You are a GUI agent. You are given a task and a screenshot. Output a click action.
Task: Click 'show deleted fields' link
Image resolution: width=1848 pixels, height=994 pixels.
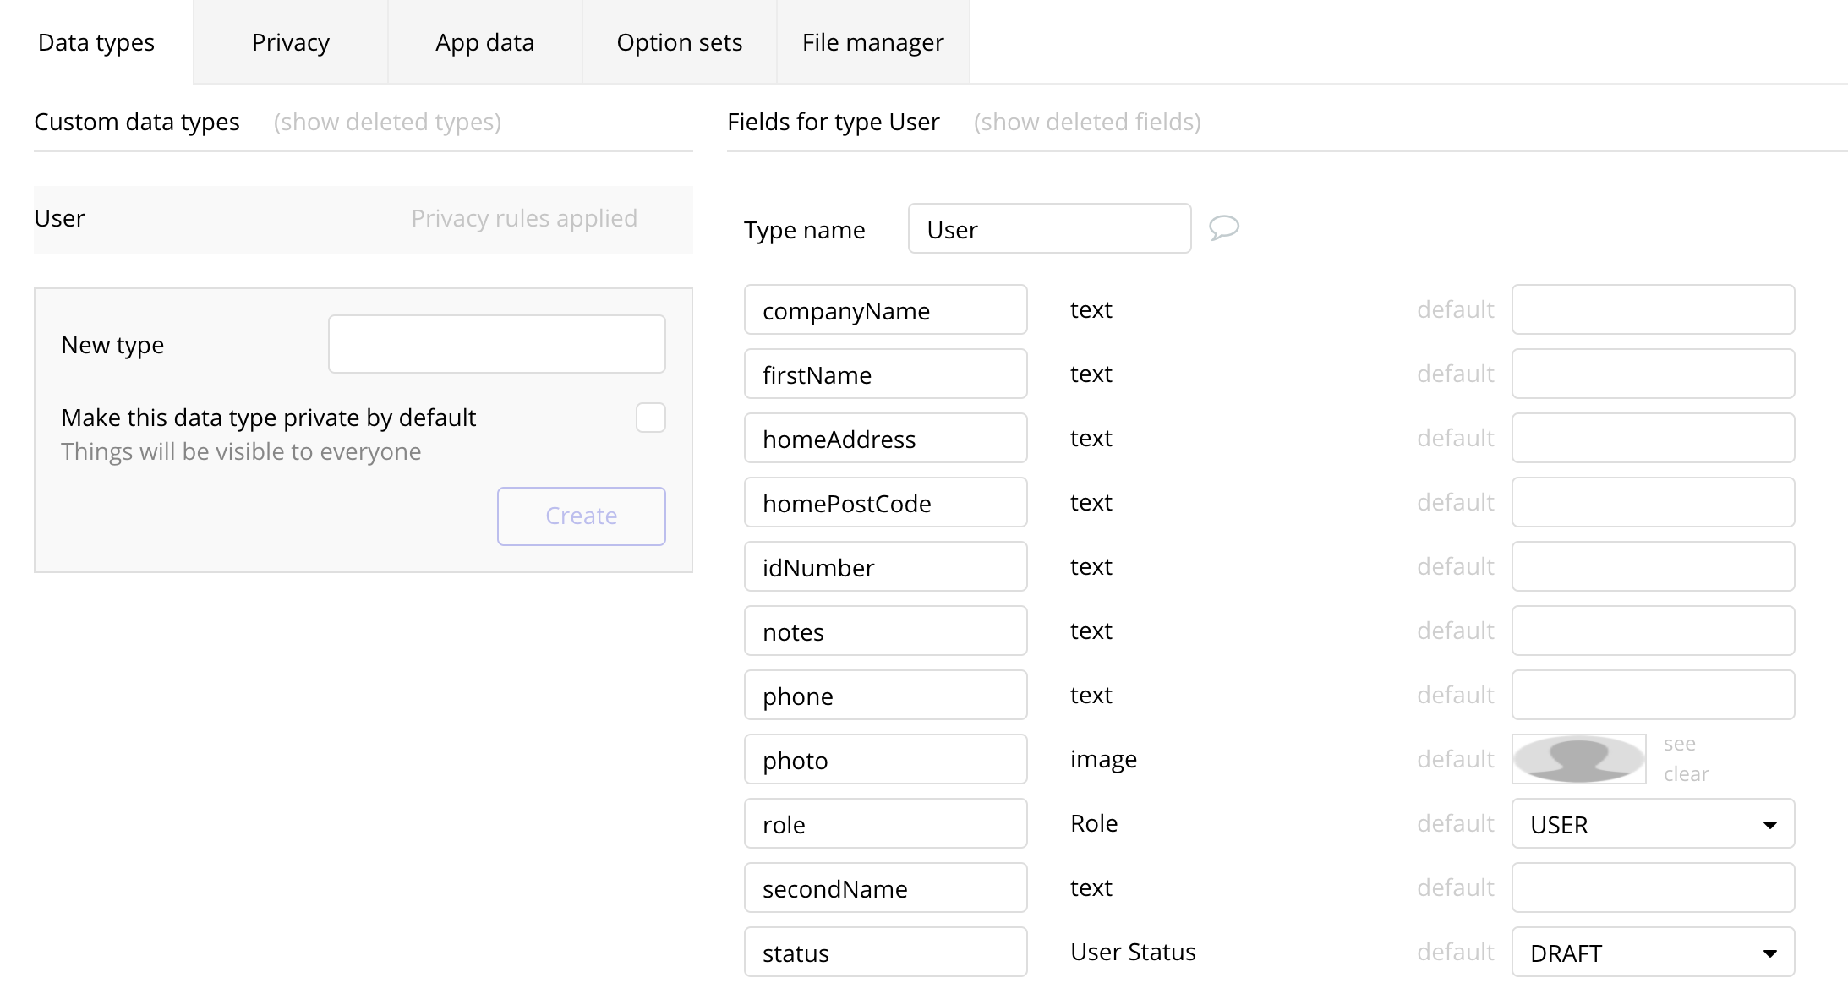(1086, 123)
